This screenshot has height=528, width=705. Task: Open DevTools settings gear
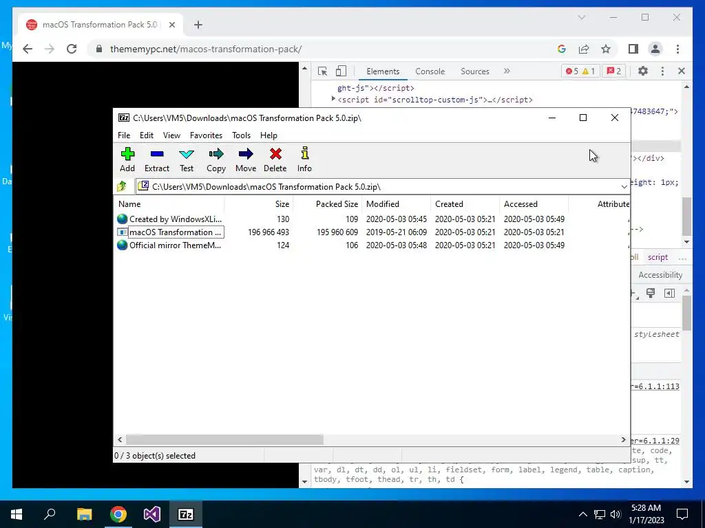[x=643, y=71]
